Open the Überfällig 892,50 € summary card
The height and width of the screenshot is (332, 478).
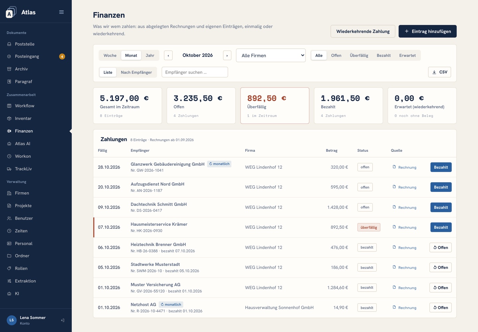coord(275,106)
